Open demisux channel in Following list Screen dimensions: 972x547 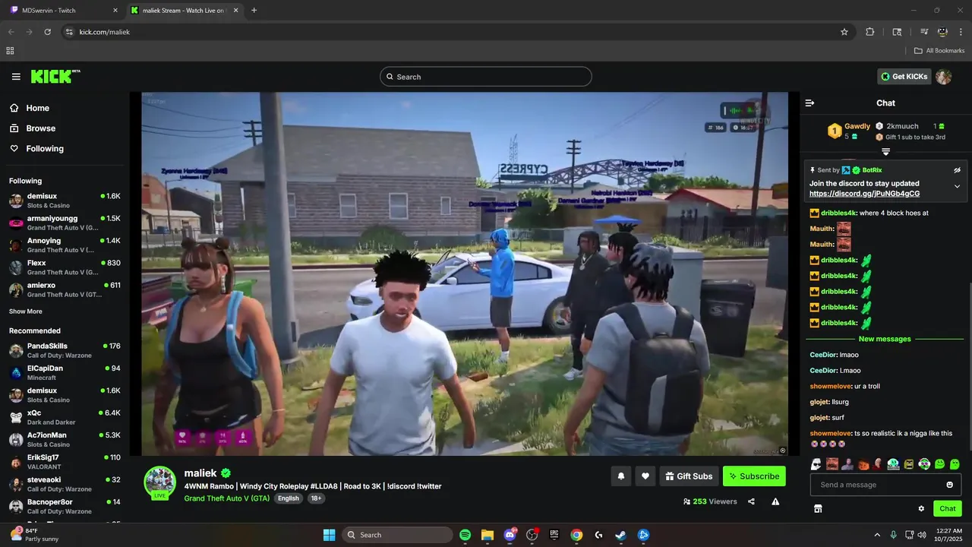click(x=64, y=201)
